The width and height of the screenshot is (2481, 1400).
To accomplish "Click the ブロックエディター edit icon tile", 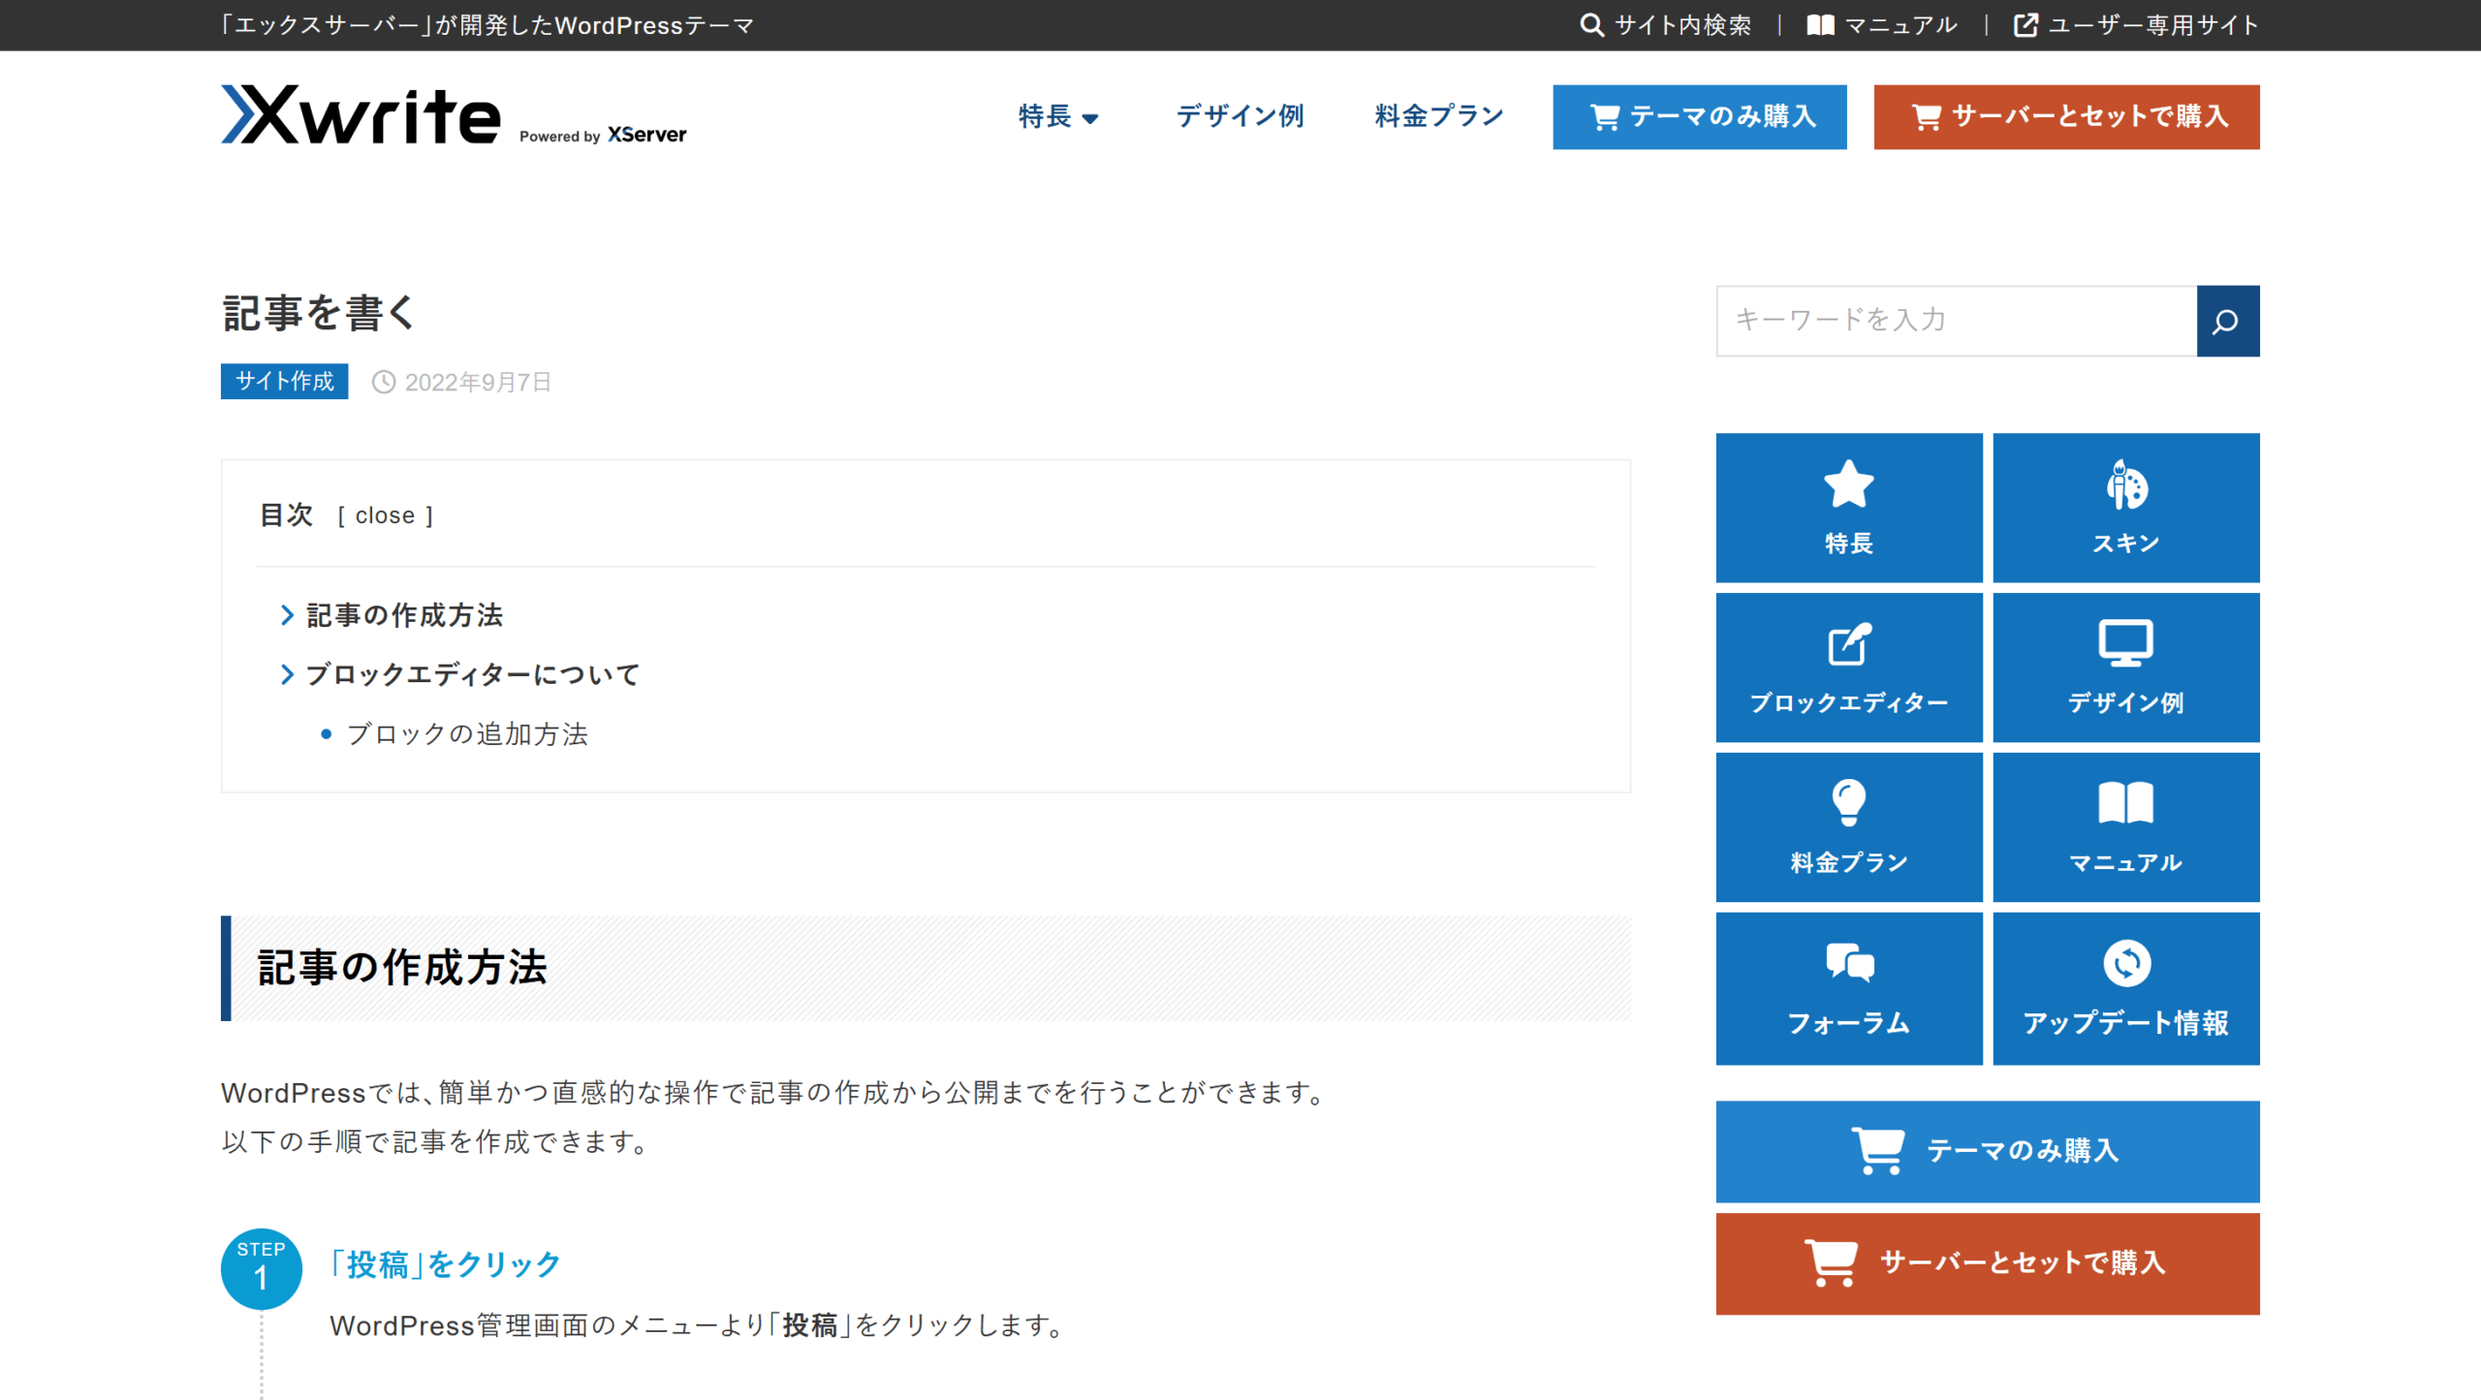I will (x=1848, y=667).
